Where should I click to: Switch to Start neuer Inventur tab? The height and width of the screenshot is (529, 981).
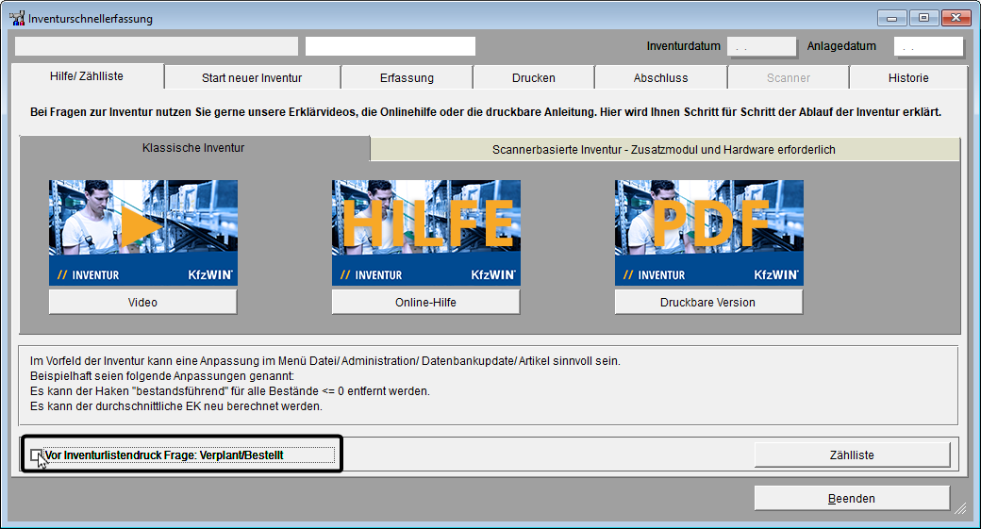[252, 78]
